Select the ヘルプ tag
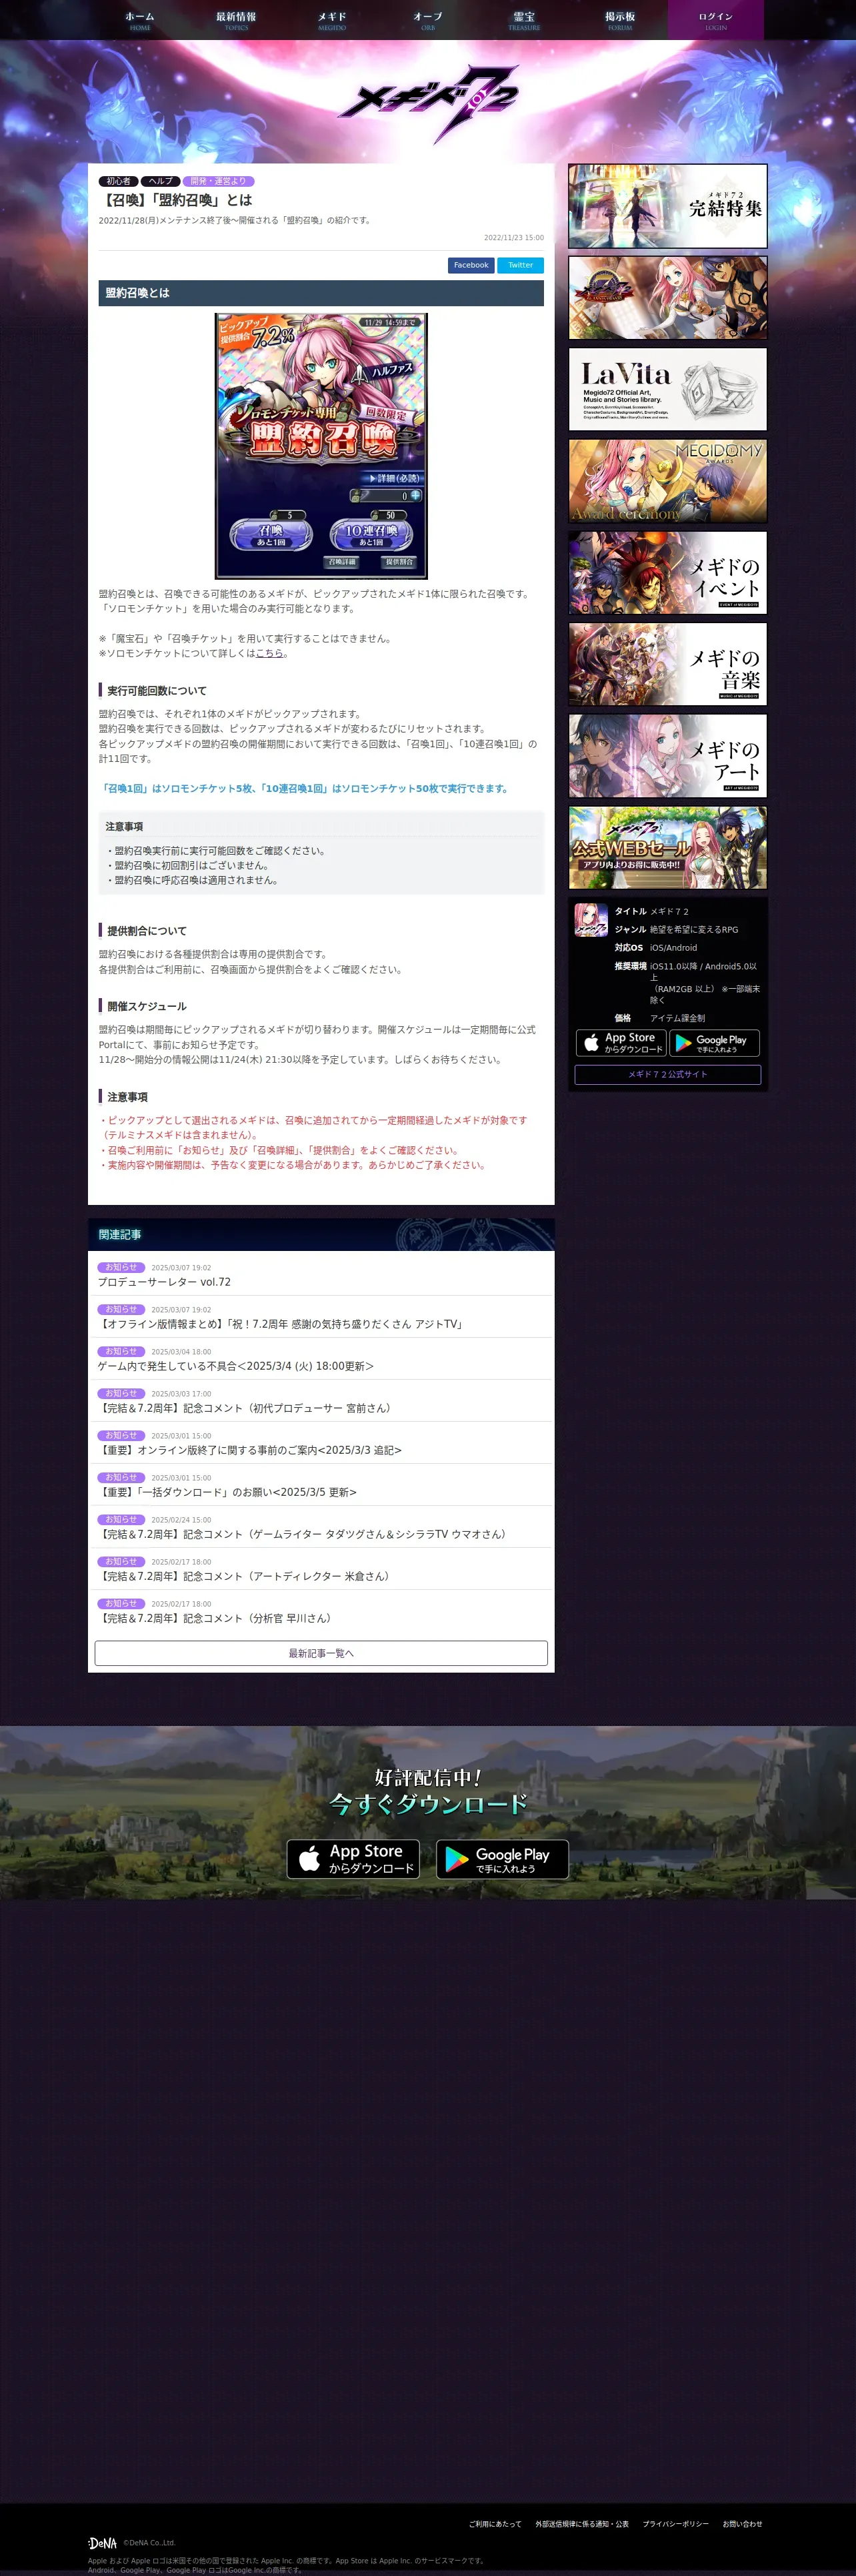The height and width of the screenshot is (2576, 856). 160,181
